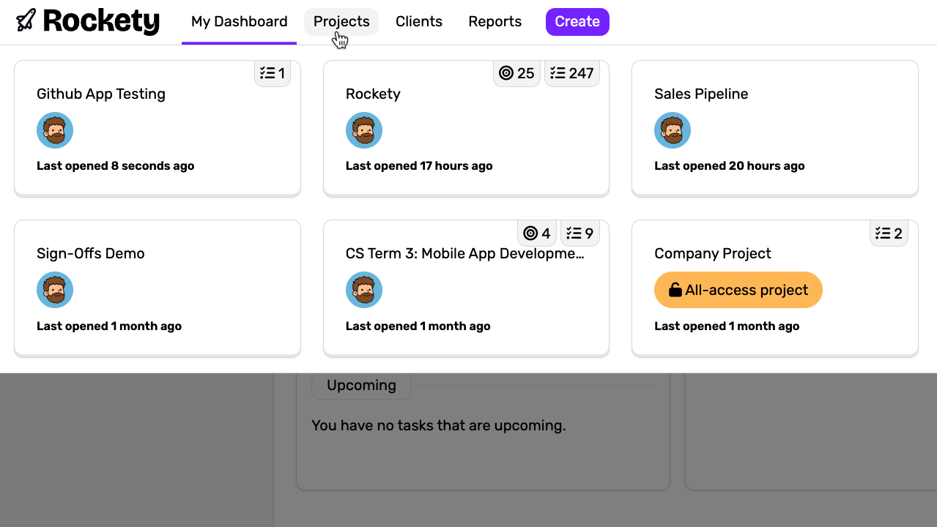Switch to My Dashboard tab
The height and width of the screenshot is (527, 937).
(239, 22)
